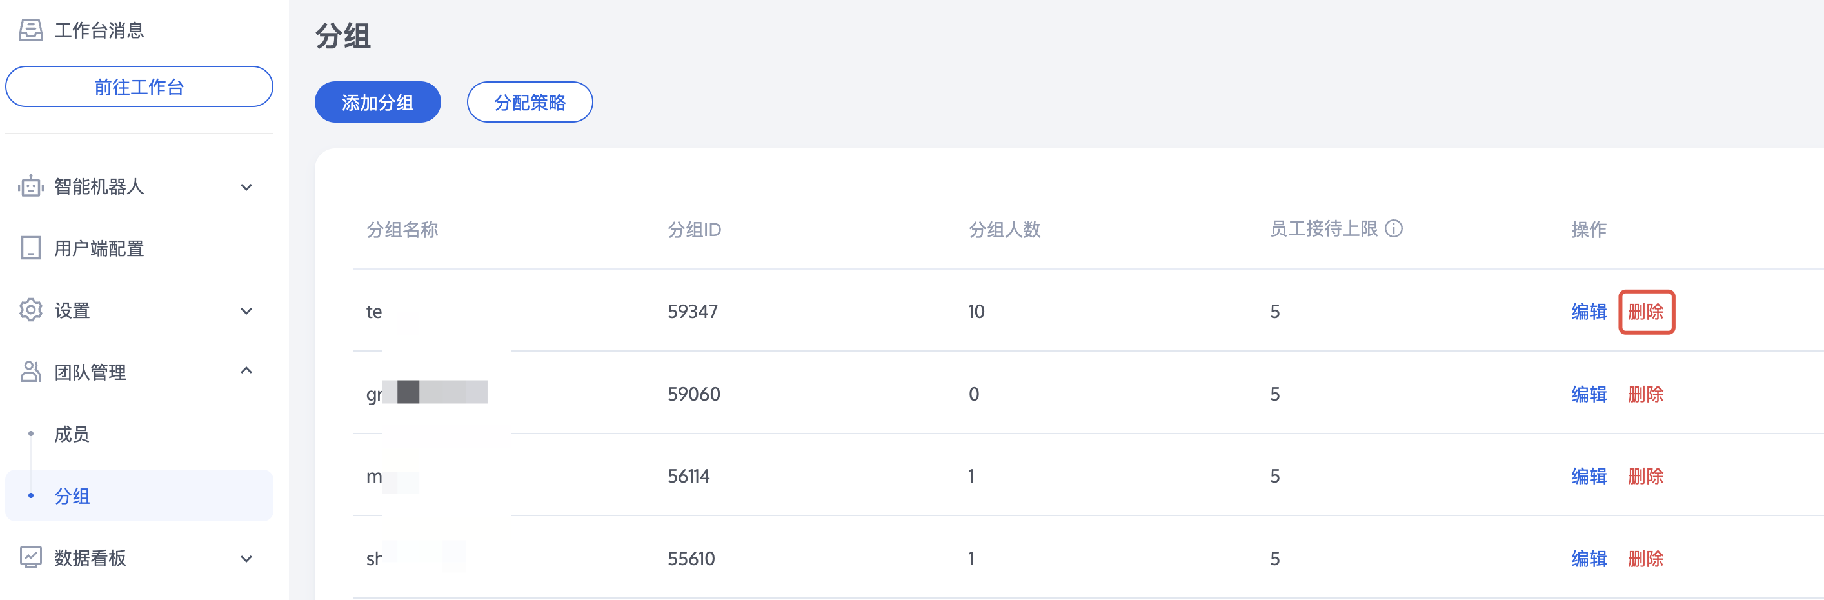The height and width of the screenshot is (600, 1824).
Task: Click the 工作台消息 inbox icon
Action: (x=30, y=30)
